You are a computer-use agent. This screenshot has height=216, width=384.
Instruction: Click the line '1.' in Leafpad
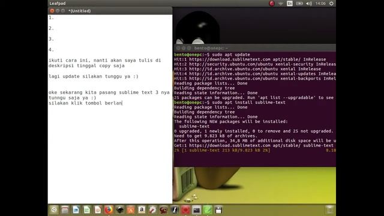tap(51, 17)
